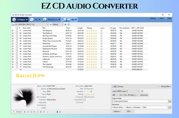Eject the disc with the eject icon
Image resolution: width=179 pixels, height=118 pixels.
tap(65, 24)
